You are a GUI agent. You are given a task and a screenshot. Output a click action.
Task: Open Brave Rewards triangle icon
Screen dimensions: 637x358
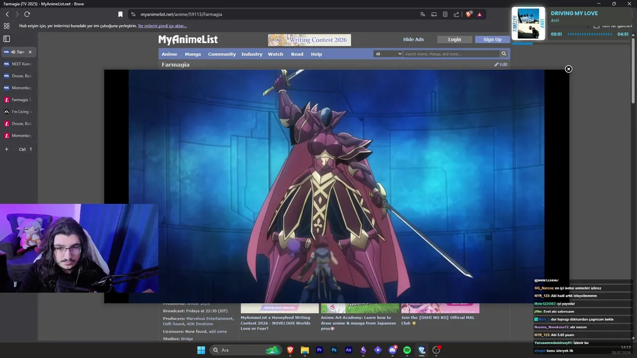[479, 14]
